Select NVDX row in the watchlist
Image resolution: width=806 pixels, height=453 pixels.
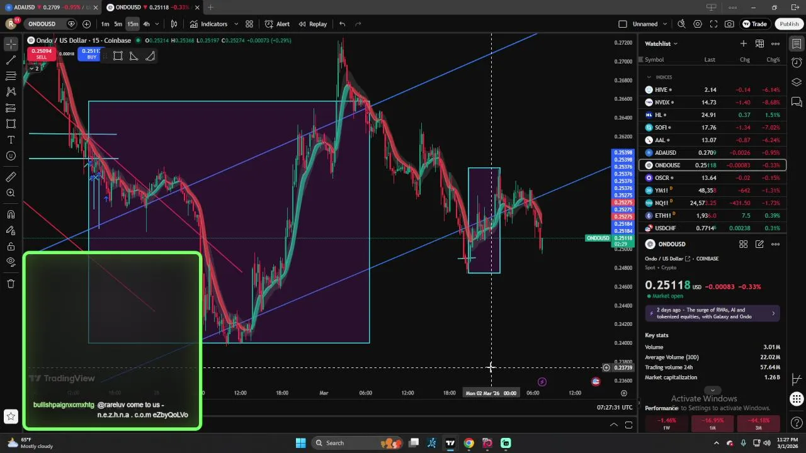pyautogui.click(x=712, y=102)
